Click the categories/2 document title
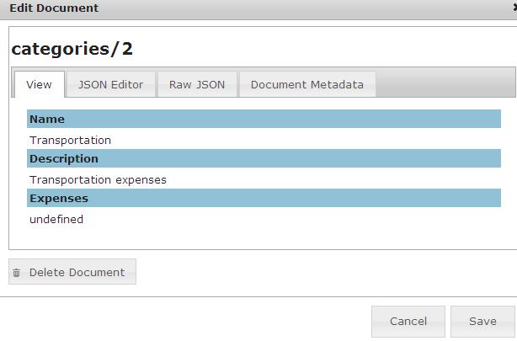Image resolution: width=517 pixels, height=341 pixels. point(72,49)
